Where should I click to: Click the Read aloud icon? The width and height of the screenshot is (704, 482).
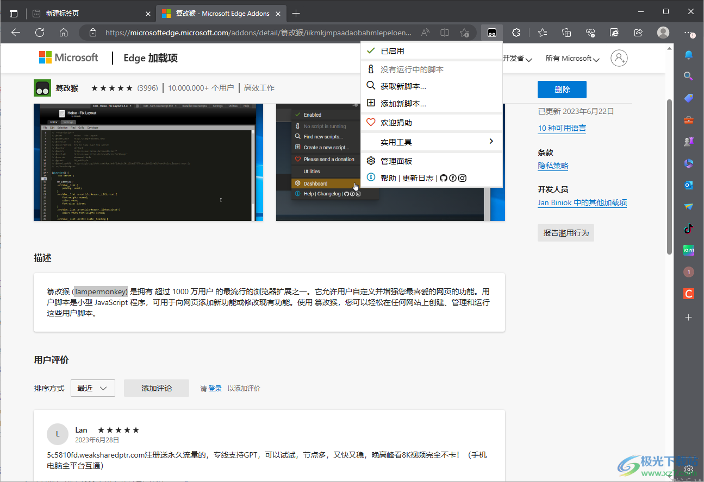pos(426,33)
